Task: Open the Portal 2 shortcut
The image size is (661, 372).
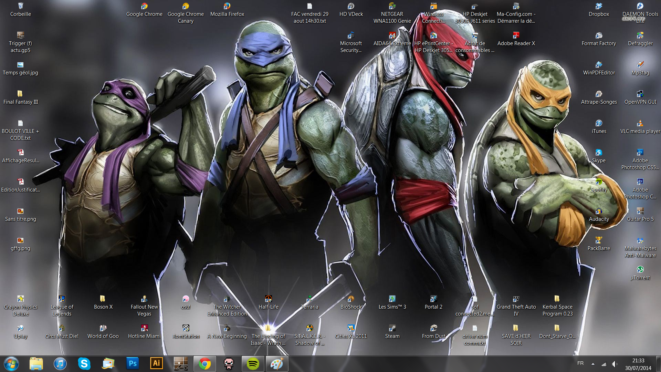Action: pos(433,302)
